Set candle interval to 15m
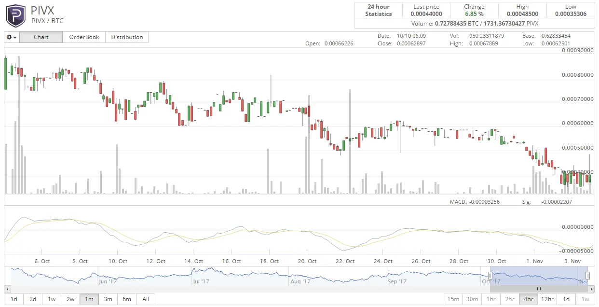599x307 pixels. point(453,299)
